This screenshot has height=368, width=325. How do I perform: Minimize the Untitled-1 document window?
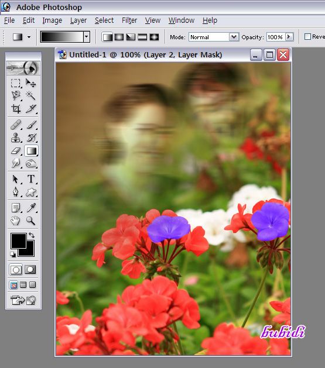pos(256,55)
